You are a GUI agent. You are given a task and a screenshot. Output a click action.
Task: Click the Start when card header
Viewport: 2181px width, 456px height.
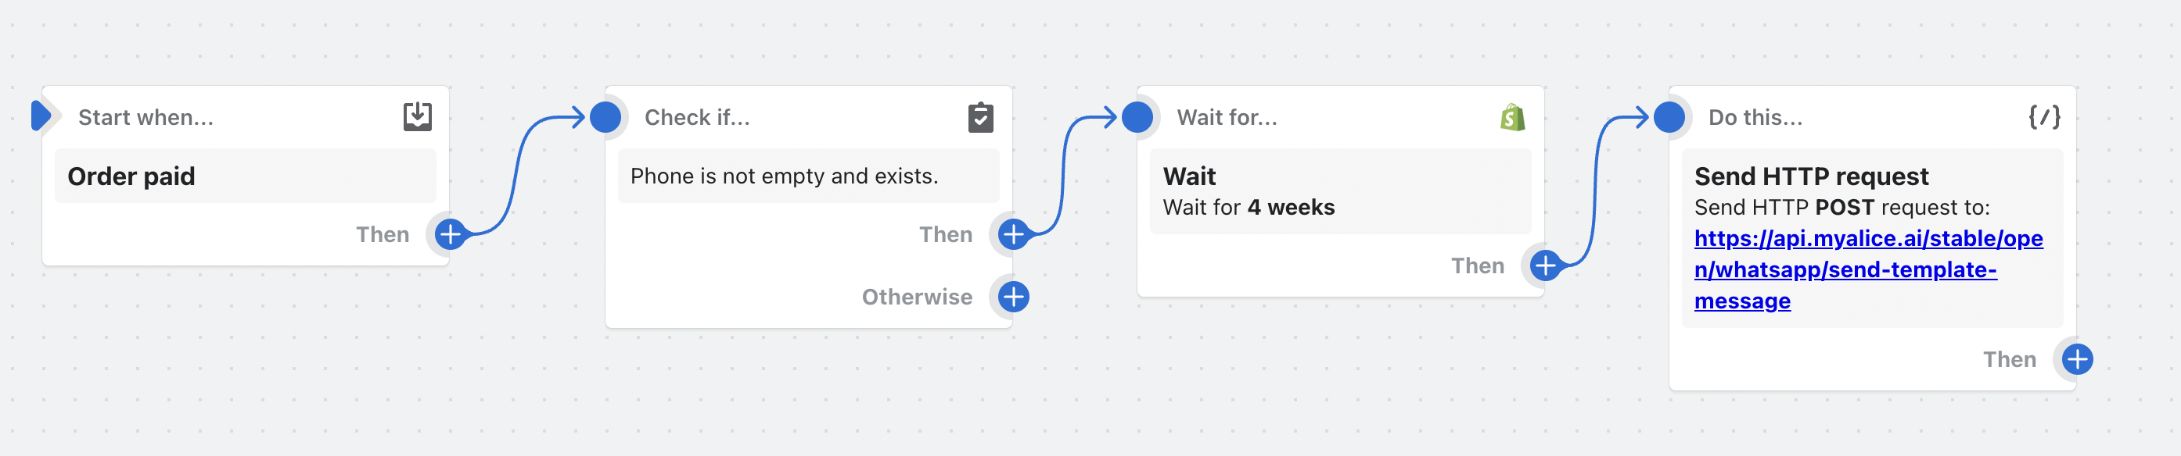[246, 116]
